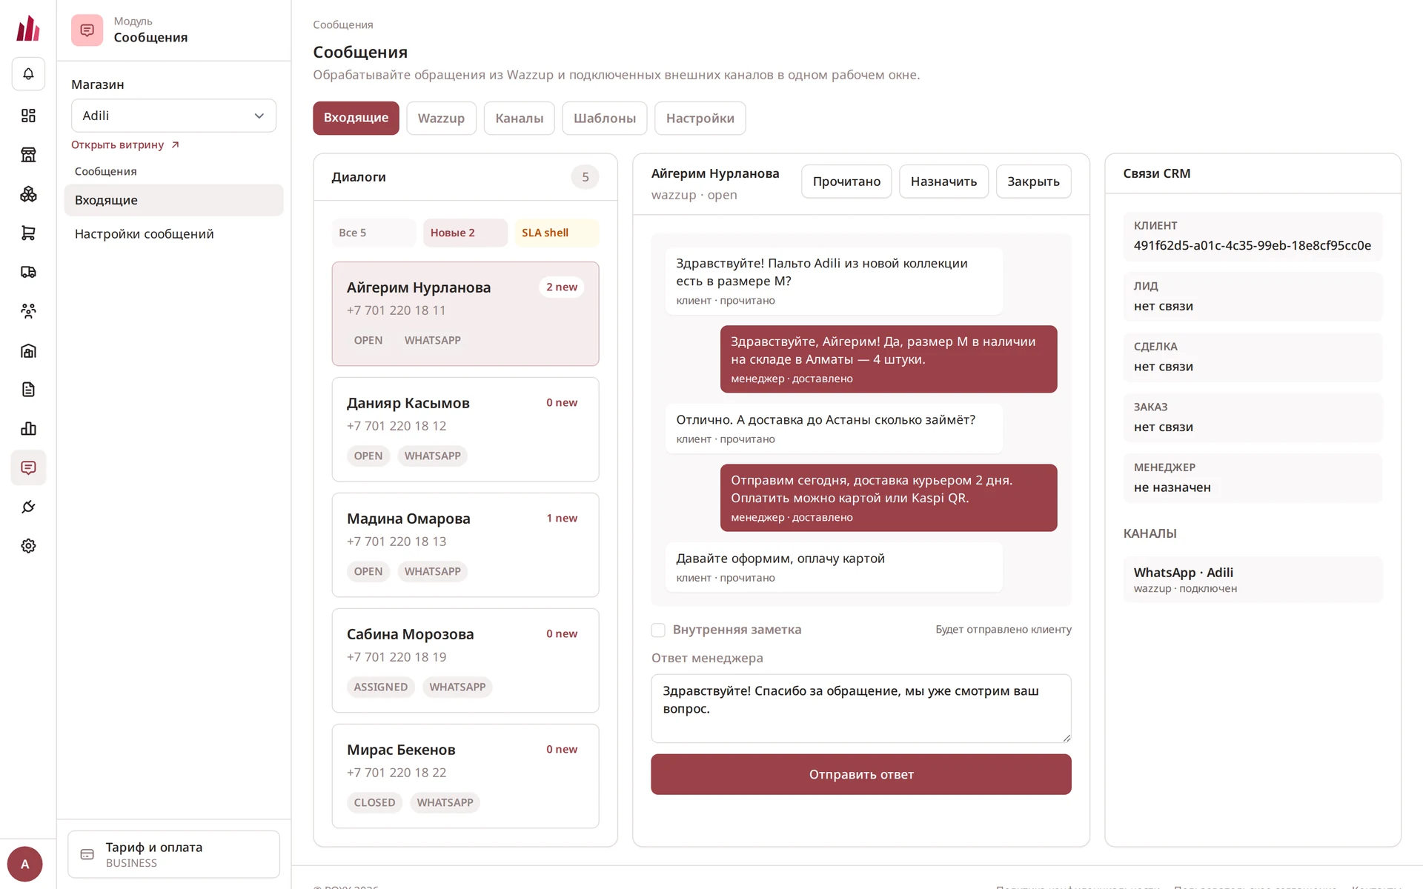Click the Messages module icon in header
This screenshot has width=1423, height=889.
tap(87, 30)
